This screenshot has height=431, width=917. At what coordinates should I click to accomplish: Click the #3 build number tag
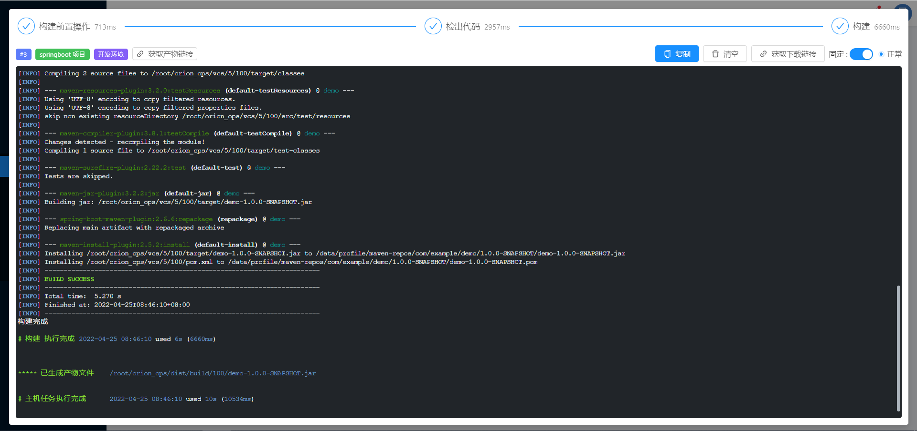[x=23, y=54]
